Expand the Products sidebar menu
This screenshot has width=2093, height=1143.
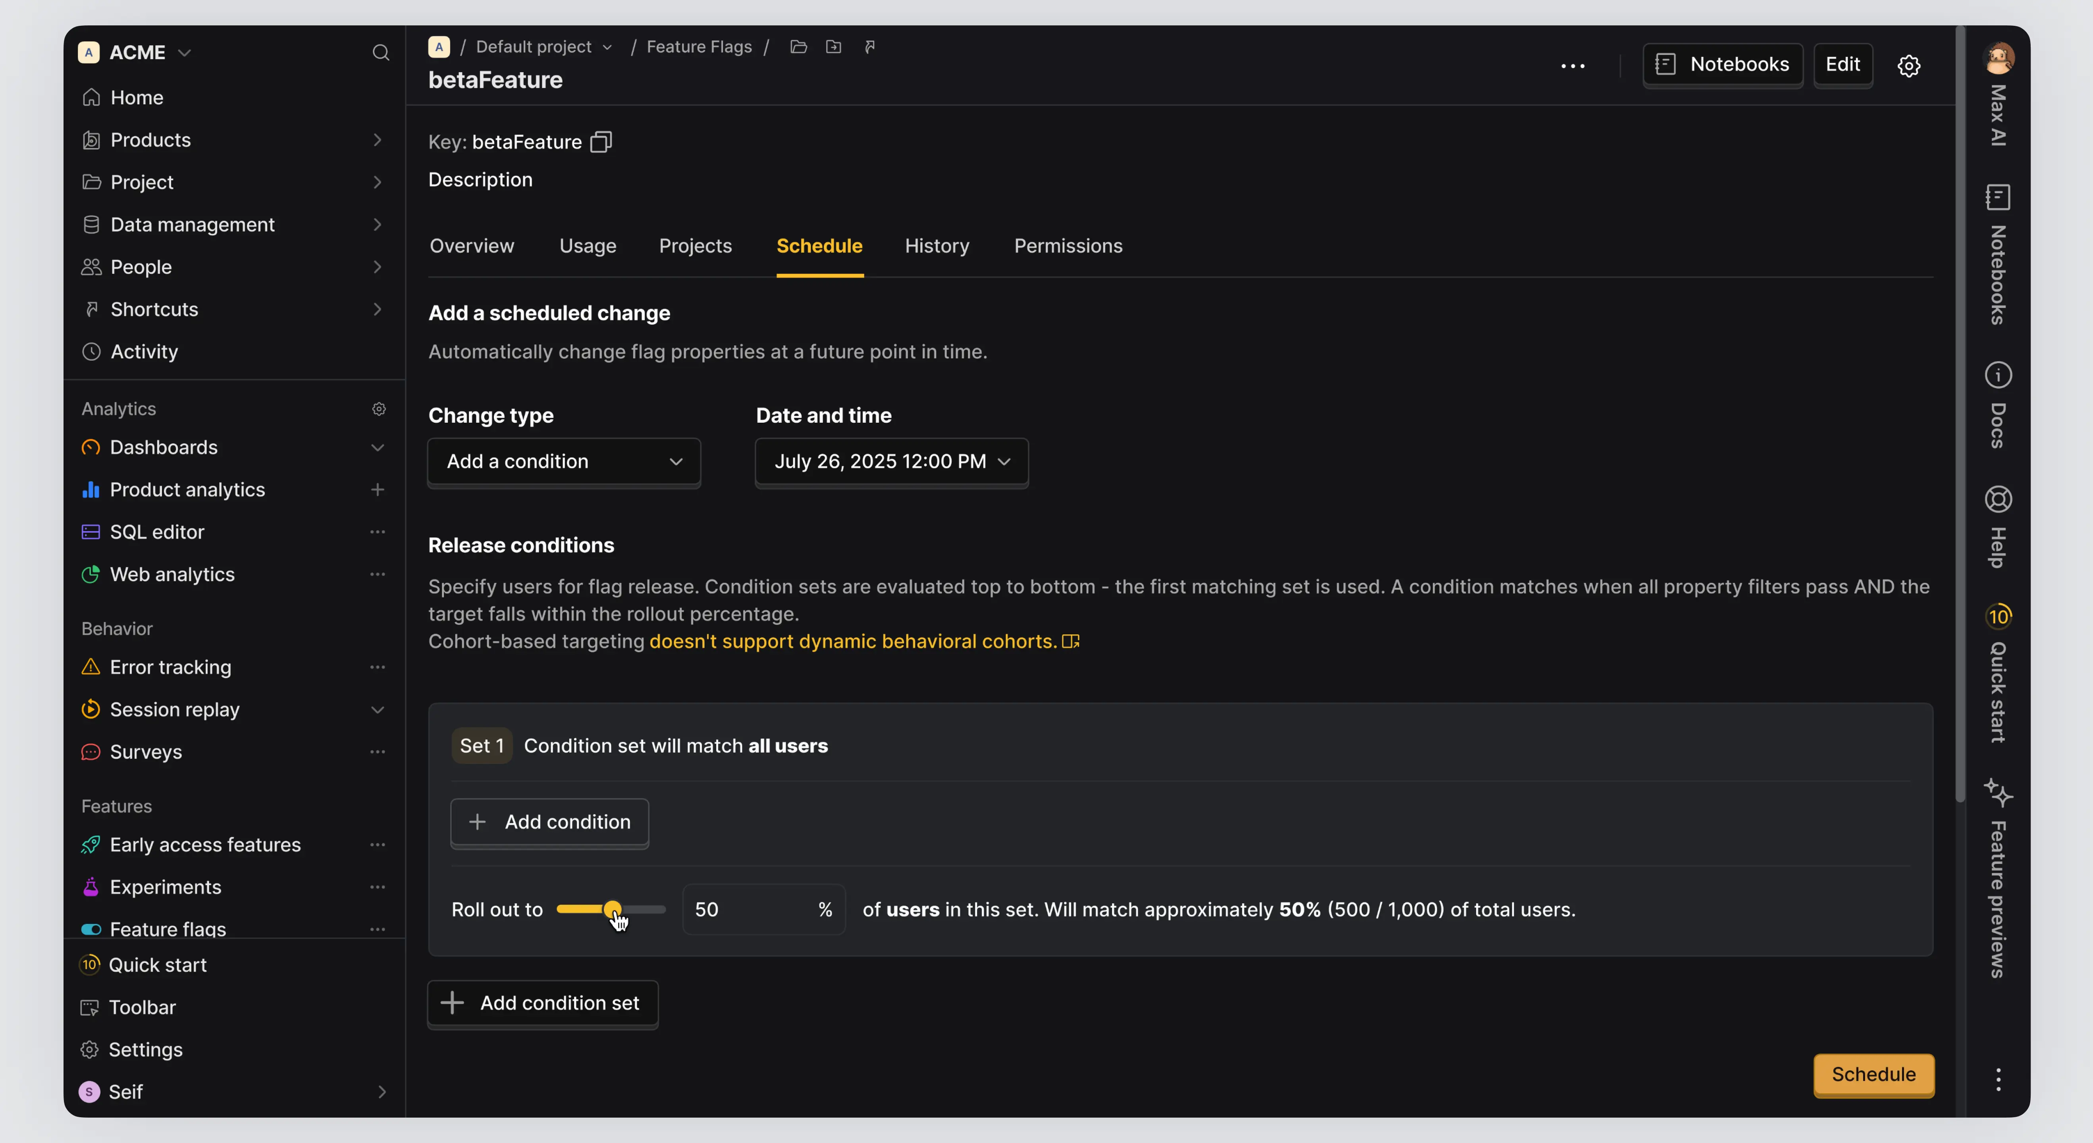click(377, 140)
